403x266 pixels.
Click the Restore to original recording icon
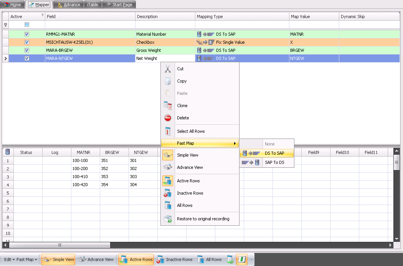[168, 219]
